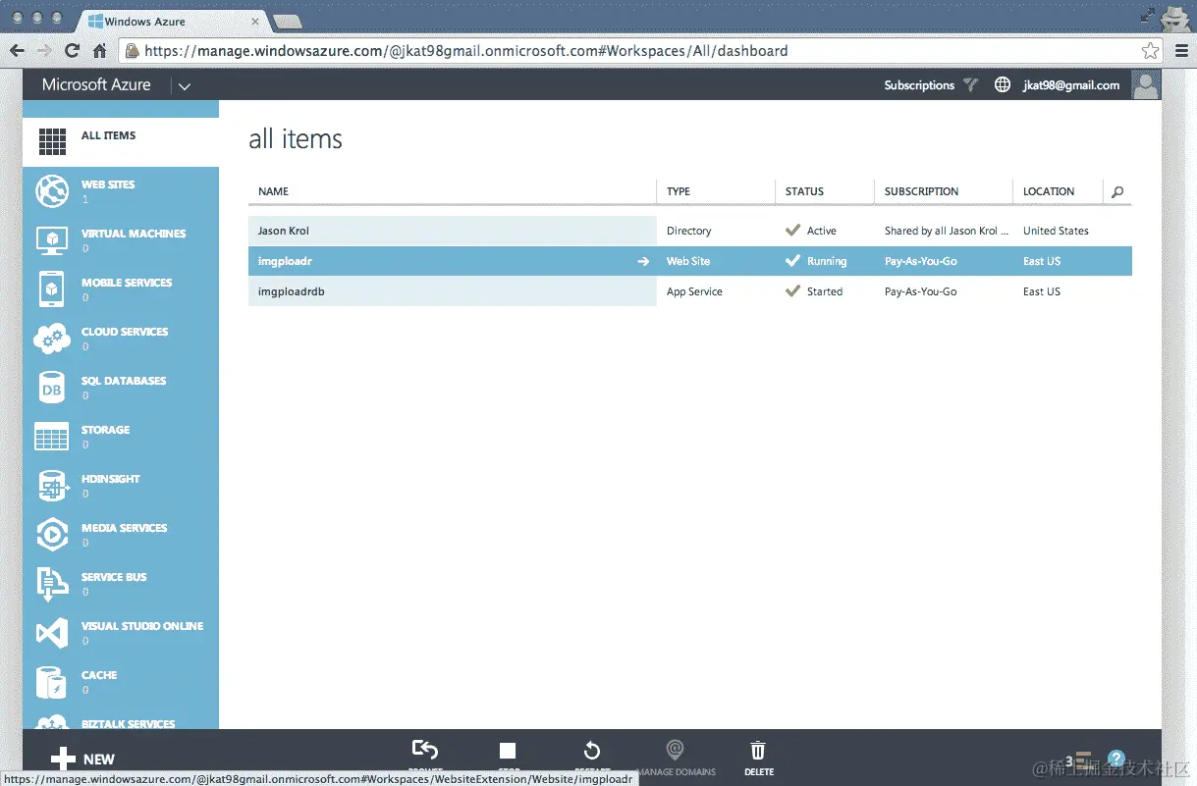The height and width of the screenshot is (786, 1197).
Task: Open the Subscriptions menu
Action: (x=919, y=85)
